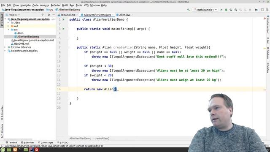Open the profiler run icon
This screenshot has width=270, height=152.
[235, 10]
